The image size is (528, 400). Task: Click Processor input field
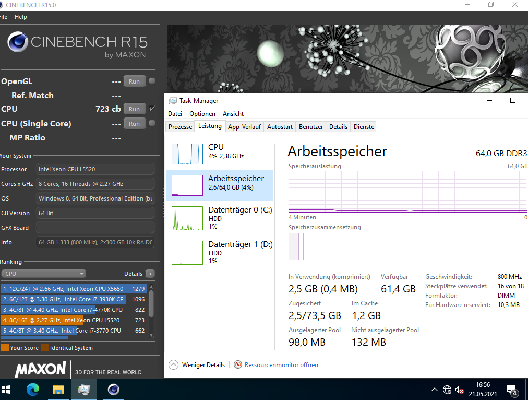(95, 169)
